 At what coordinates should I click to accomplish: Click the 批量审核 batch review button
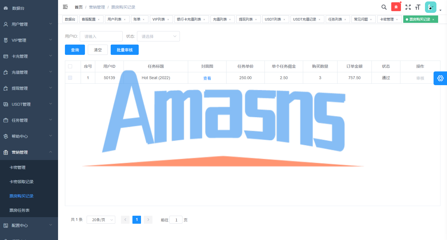tap(125, 50)
